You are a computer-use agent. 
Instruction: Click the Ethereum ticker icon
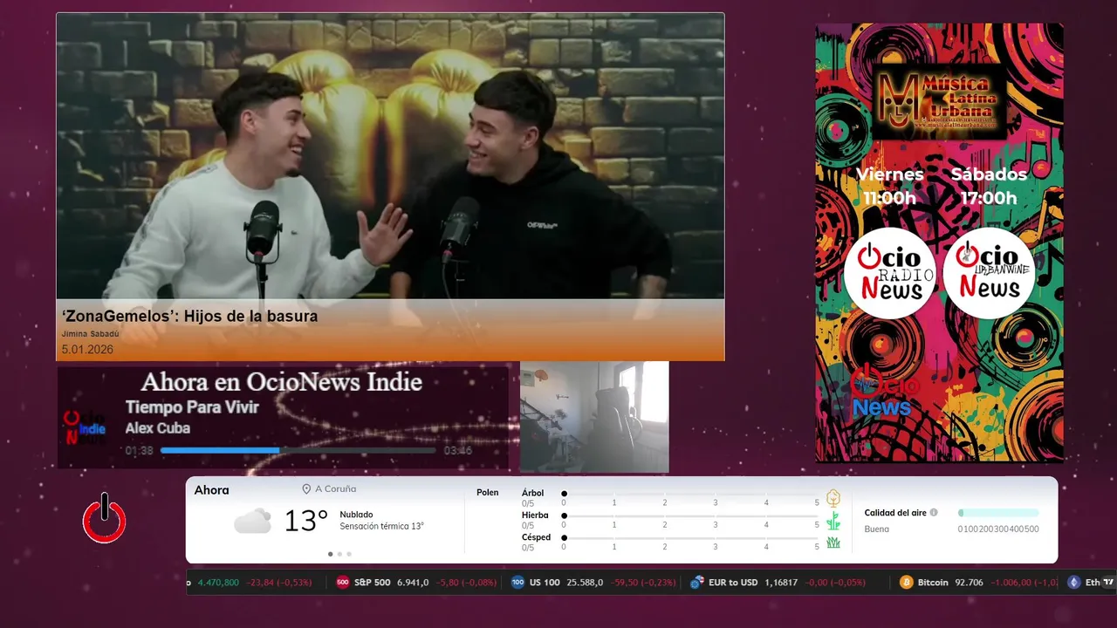1073,583
